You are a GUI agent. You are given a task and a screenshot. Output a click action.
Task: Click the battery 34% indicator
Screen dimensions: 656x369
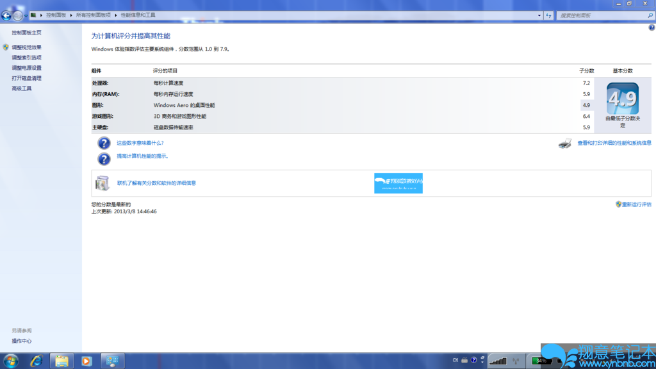pyautogui.click(x=541, y=361)
